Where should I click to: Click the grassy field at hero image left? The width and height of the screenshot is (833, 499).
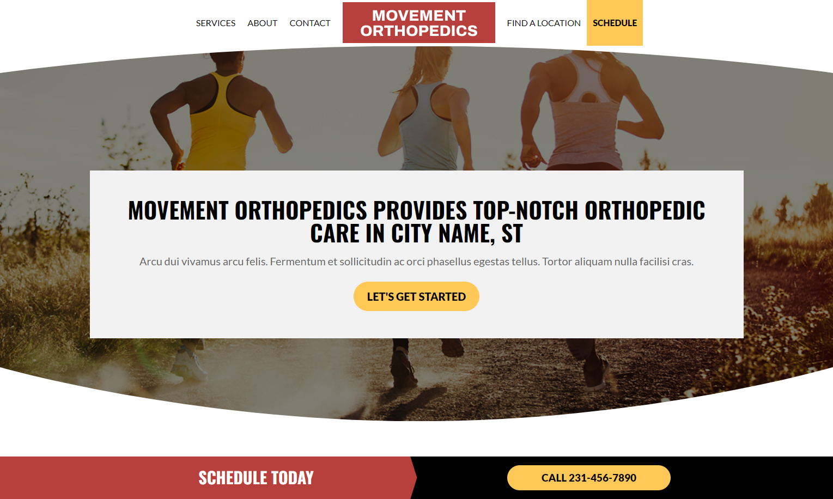point(44,261)
